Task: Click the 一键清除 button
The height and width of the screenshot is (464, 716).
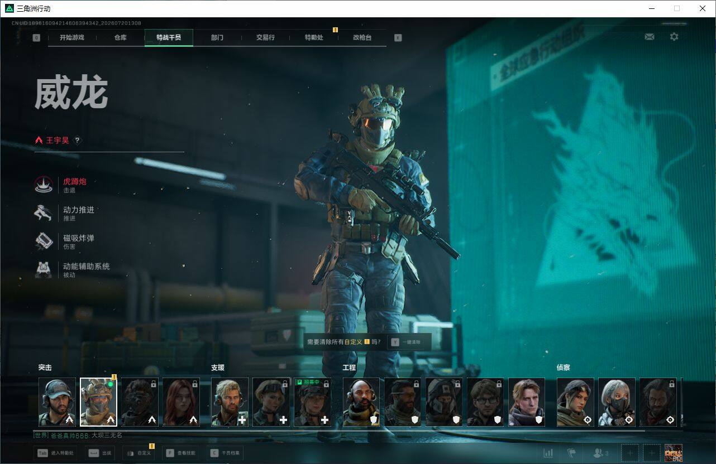Action: [x=409, y=342]
